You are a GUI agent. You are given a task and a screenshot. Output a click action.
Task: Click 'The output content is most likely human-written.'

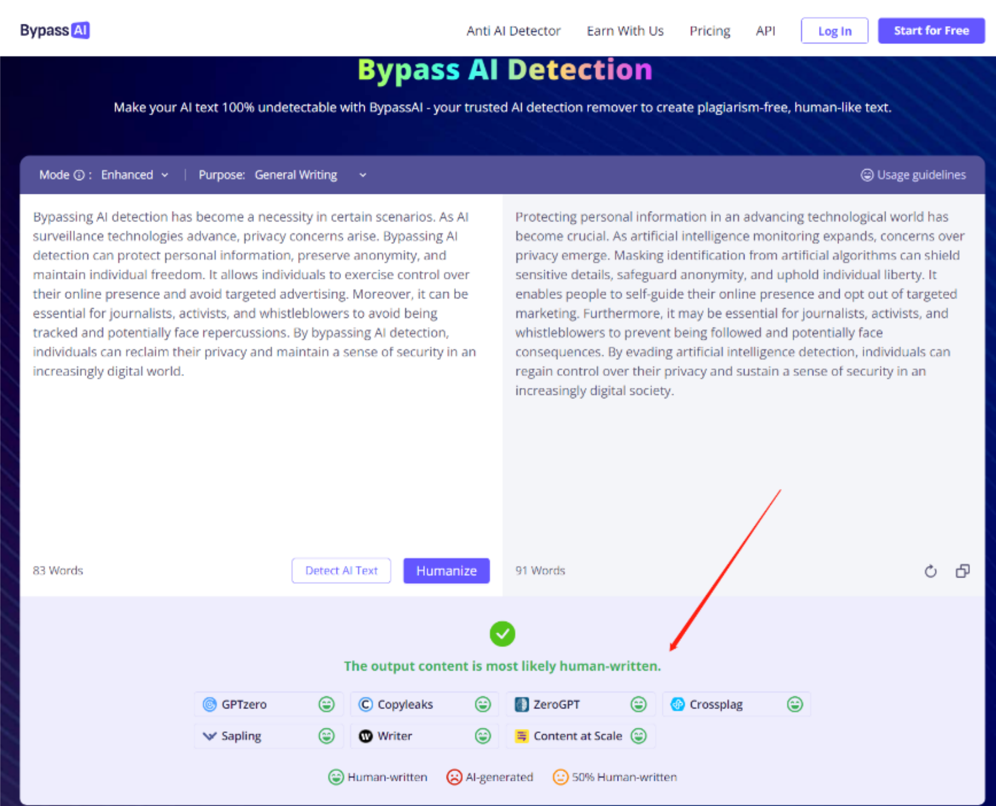pyautogui.click(x=502, y=666)
